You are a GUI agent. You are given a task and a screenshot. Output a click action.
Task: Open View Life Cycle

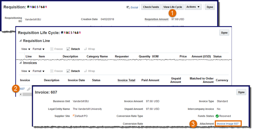point(173,7)
